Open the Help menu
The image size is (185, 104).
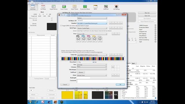click(x=42, y=3)
